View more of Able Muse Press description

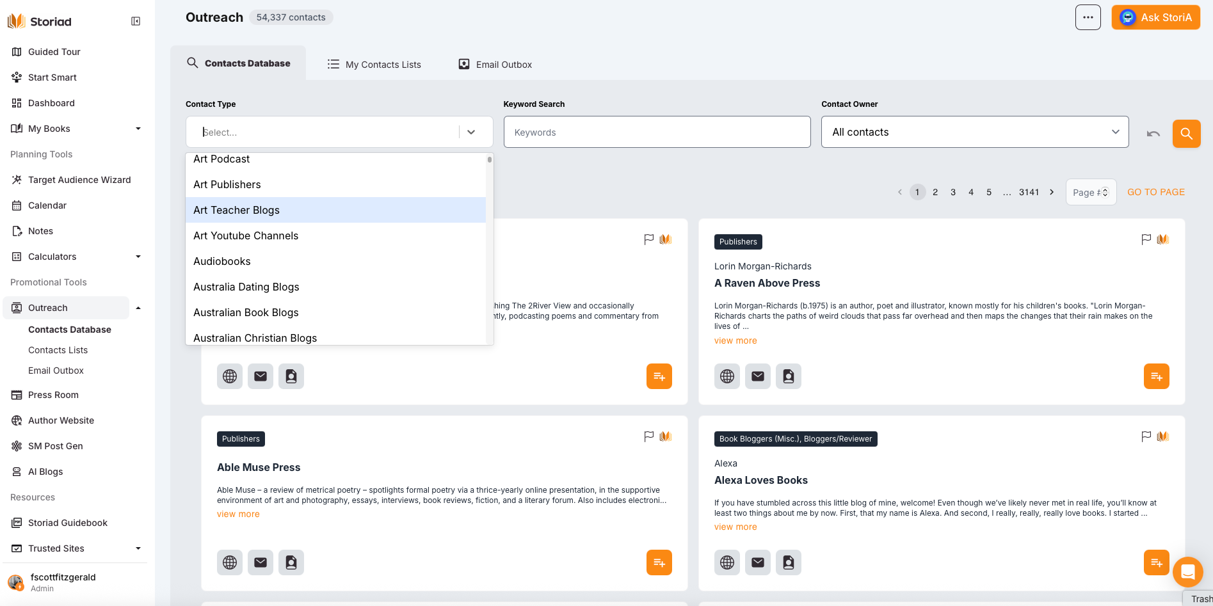tap(238, 514)
